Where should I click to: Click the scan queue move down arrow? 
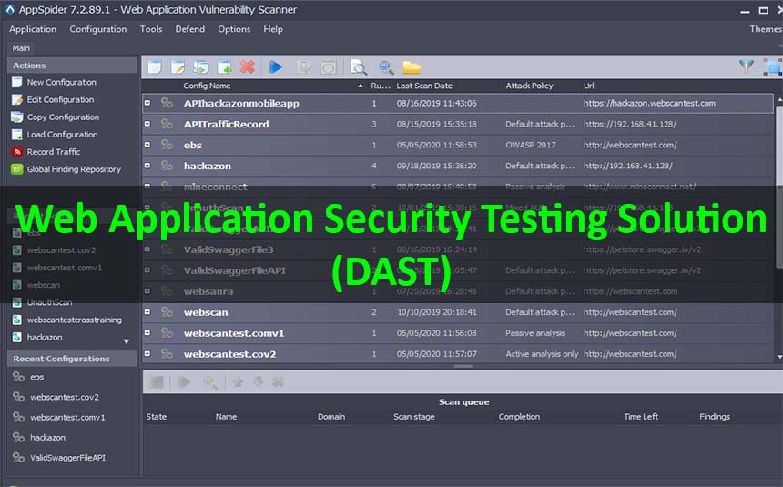click(x=258, y=382)
